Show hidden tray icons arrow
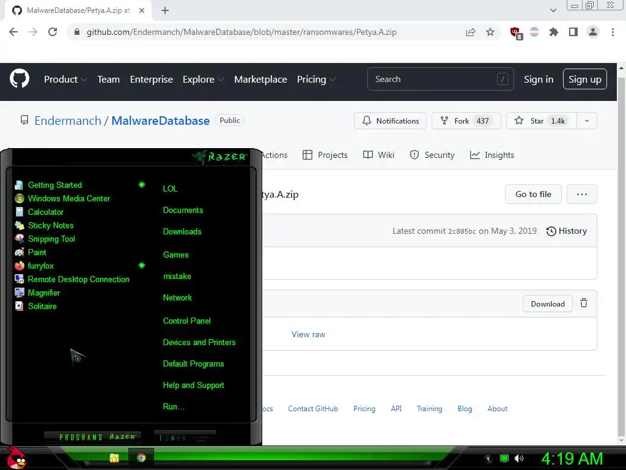 [488, 458]
